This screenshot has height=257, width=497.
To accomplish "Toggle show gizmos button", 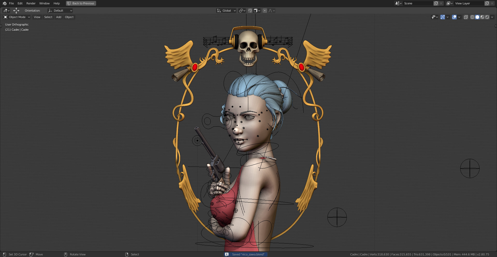I will (443, 17).
